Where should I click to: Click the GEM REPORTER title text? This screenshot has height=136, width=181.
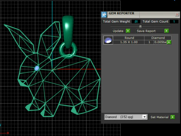click(x=121, y=13)
